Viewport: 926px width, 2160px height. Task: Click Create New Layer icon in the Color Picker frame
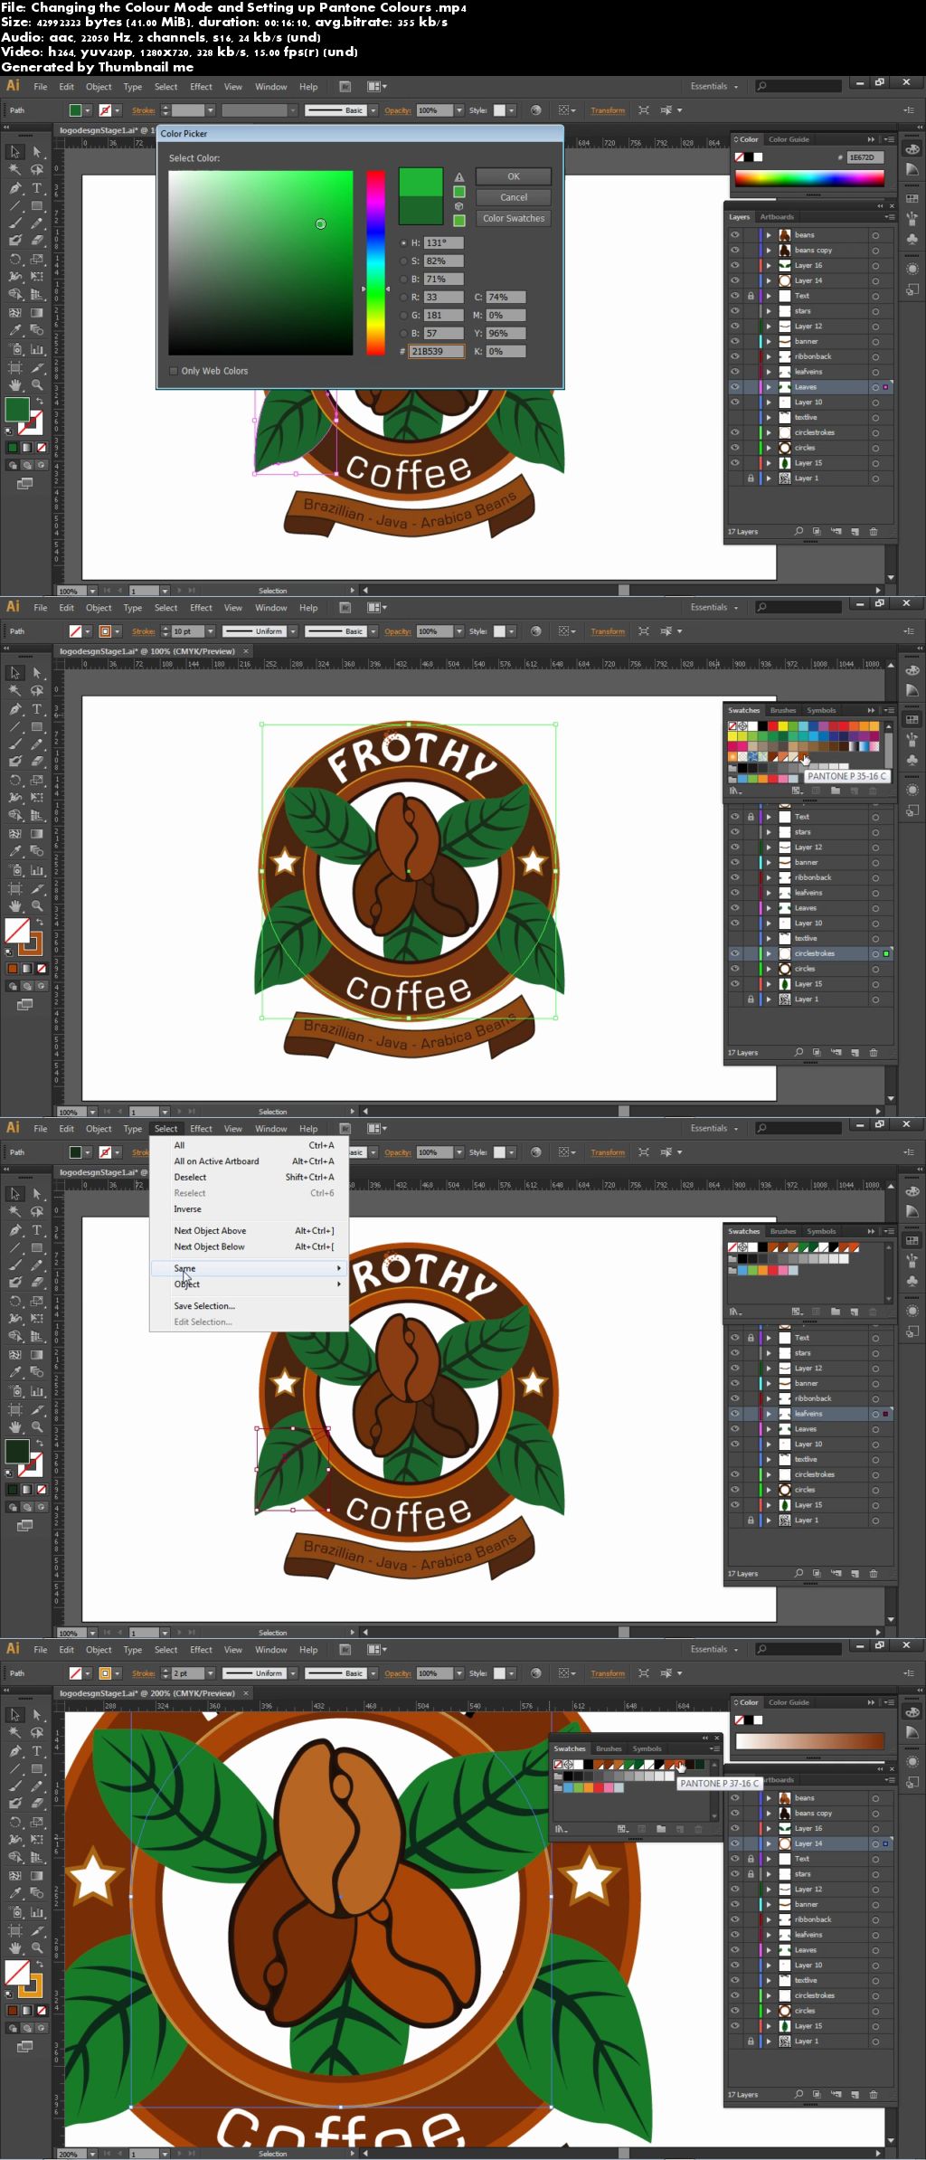coord(855,532)
